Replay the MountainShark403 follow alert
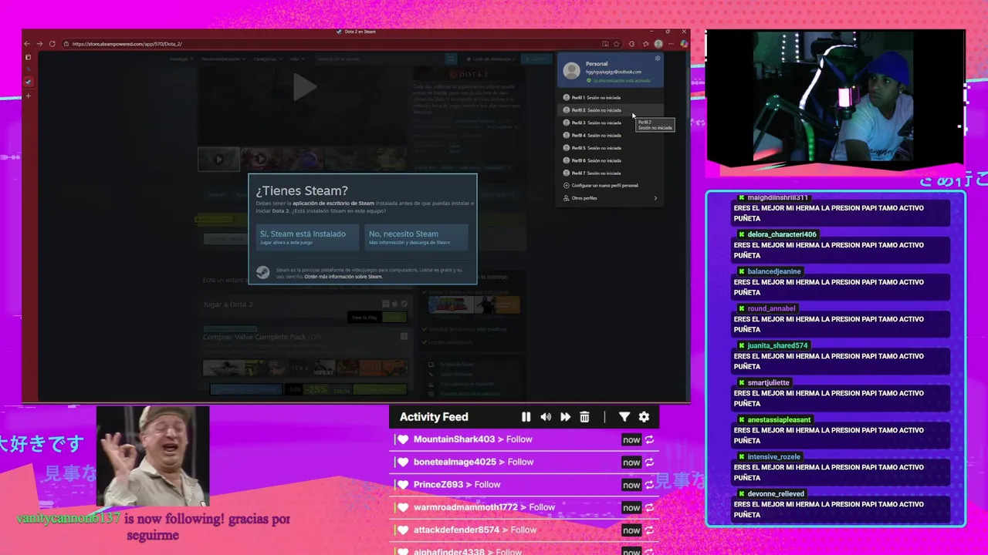 [x=649, y=439]
